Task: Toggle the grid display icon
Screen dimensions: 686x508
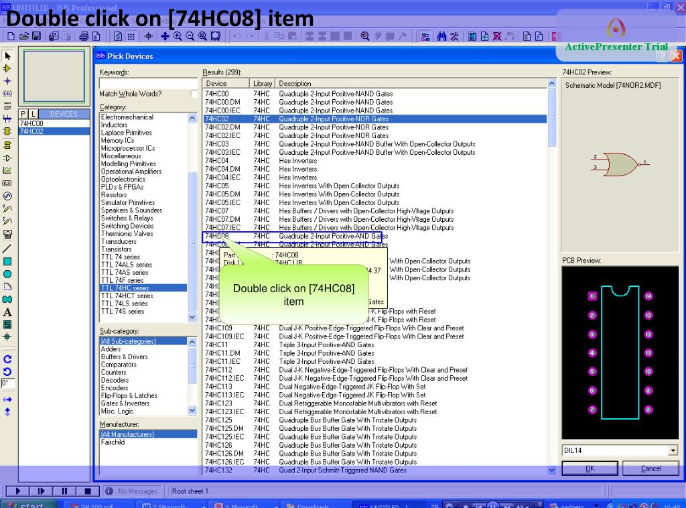Action: 131,36
